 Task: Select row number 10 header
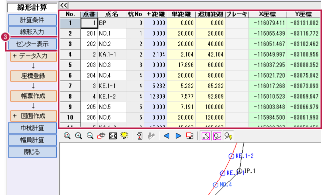point(70,117)
